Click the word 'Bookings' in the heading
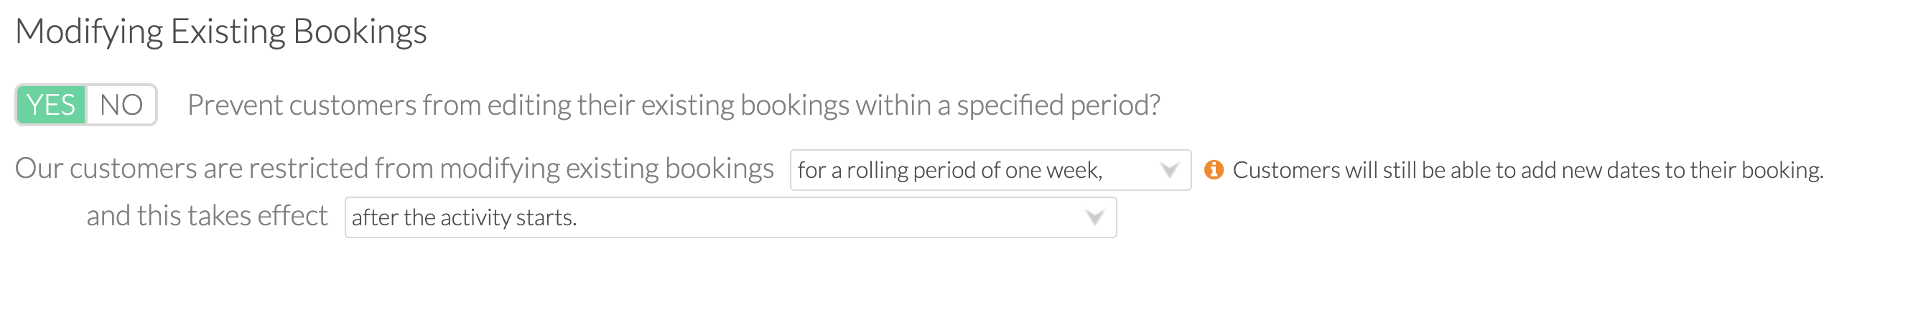 (360, 32)
